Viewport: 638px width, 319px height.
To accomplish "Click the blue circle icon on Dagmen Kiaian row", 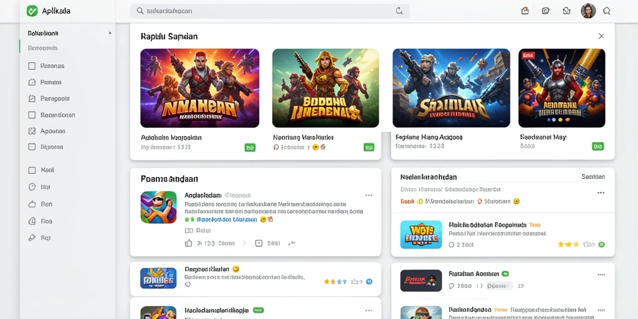I will [369, 281].
